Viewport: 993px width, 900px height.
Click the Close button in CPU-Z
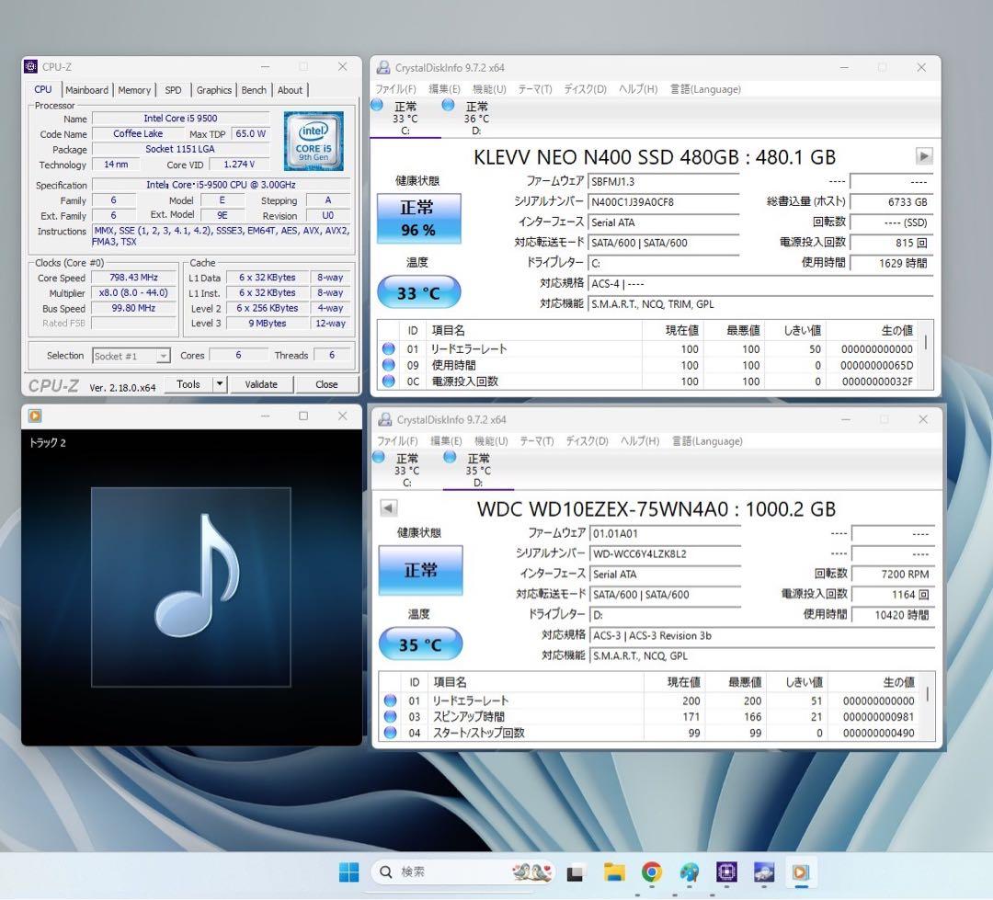point(326,384)
